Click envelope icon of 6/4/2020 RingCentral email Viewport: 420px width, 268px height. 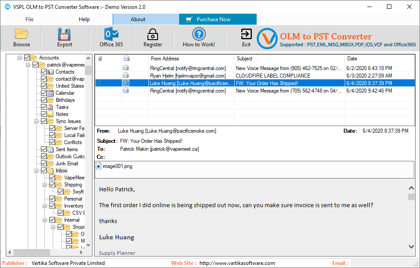pos(125,90)
